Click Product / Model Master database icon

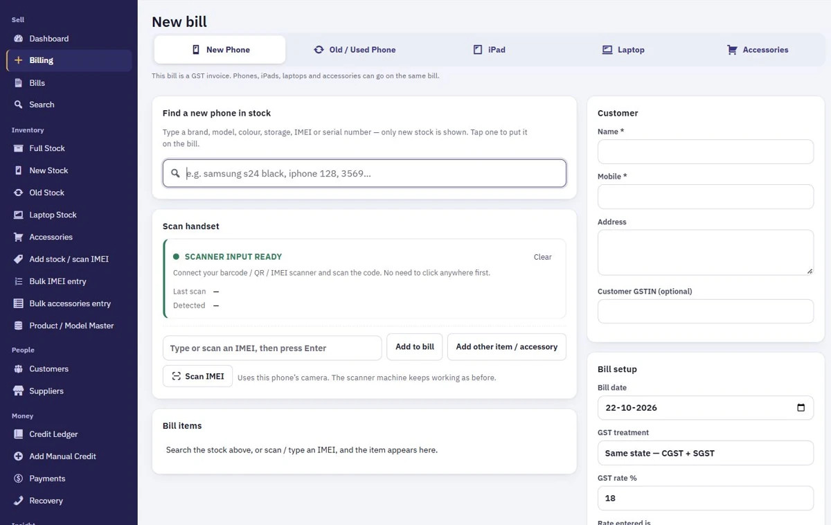tap(18, 326)
